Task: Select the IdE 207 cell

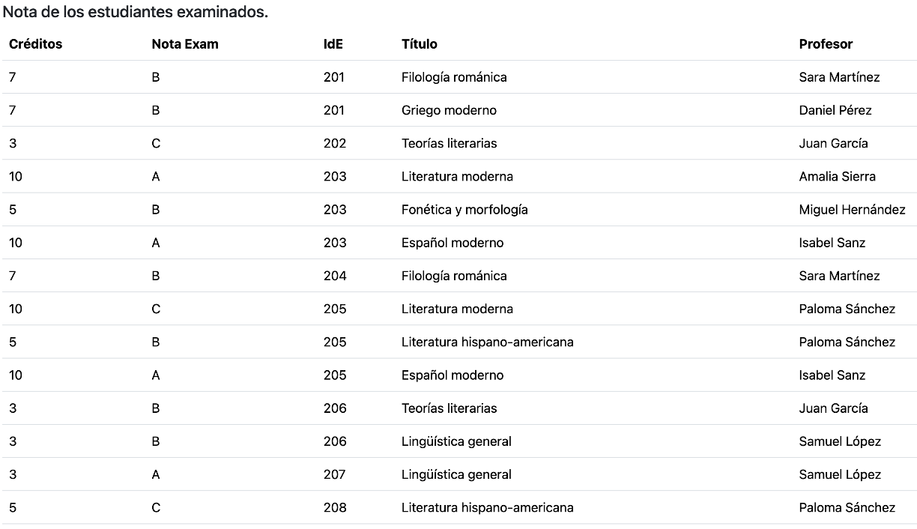Action: coord(335,474)
